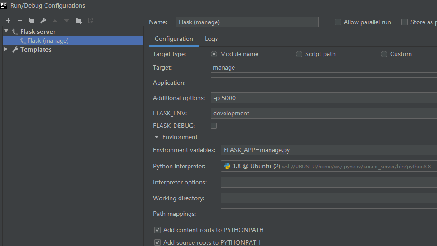Click the Python interpreter icon
437x246 pixels.
[227, 166]
